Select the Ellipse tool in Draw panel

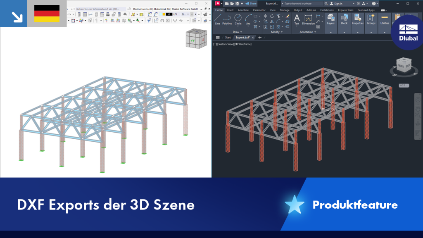(x=255, y=21)
